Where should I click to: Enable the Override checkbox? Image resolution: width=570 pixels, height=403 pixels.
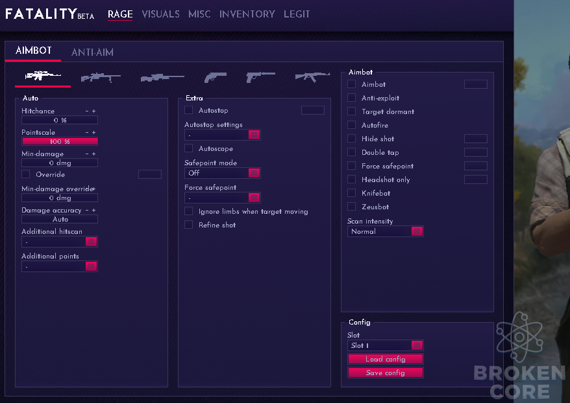click(26, 174)
